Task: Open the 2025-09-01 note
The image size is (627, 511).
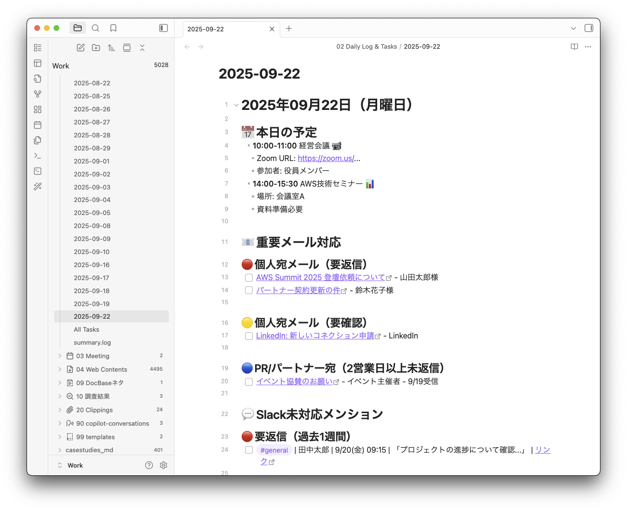Action: pos(92,161)
